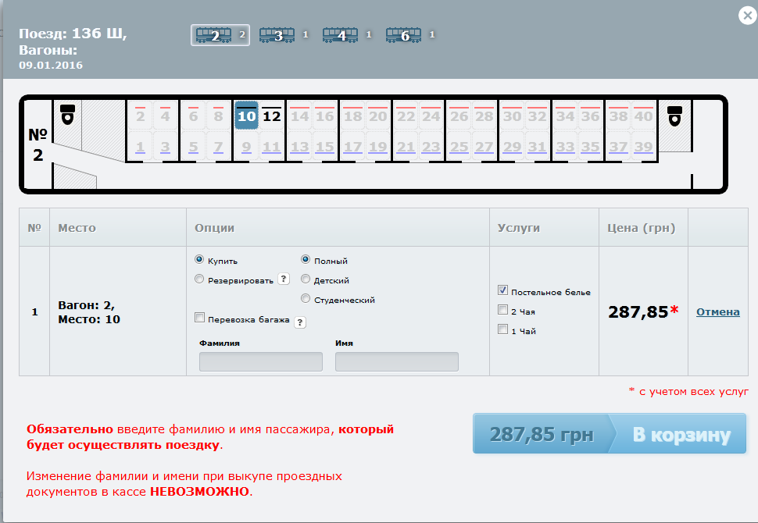Open help icon next to Резервировать
This screenshot has height=523, width=758.
tap(284, 279)
